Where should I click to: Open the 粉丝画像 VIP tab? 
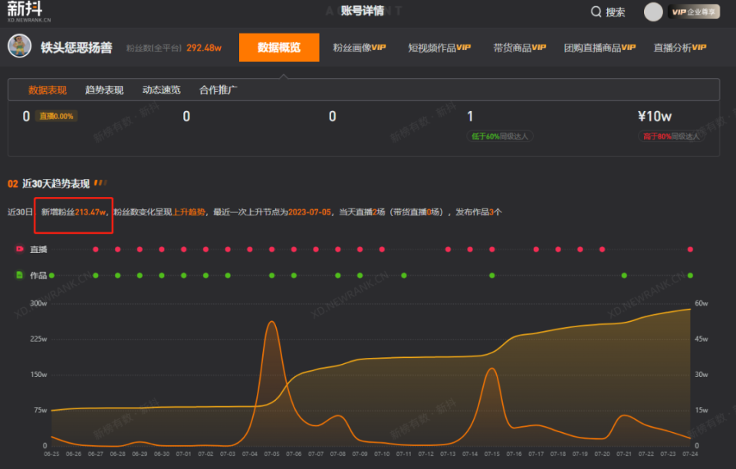click(x=359, y=48)
